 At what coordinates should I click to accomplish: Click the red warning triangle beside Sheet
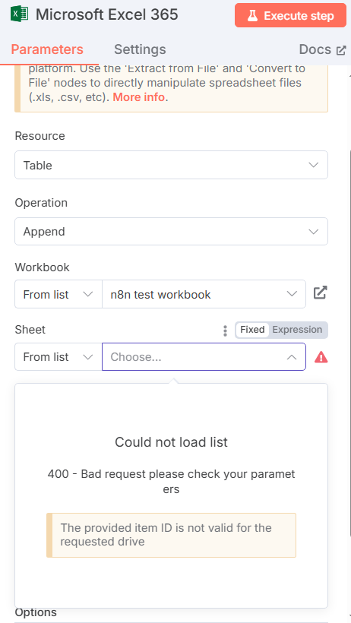point(321,357)
